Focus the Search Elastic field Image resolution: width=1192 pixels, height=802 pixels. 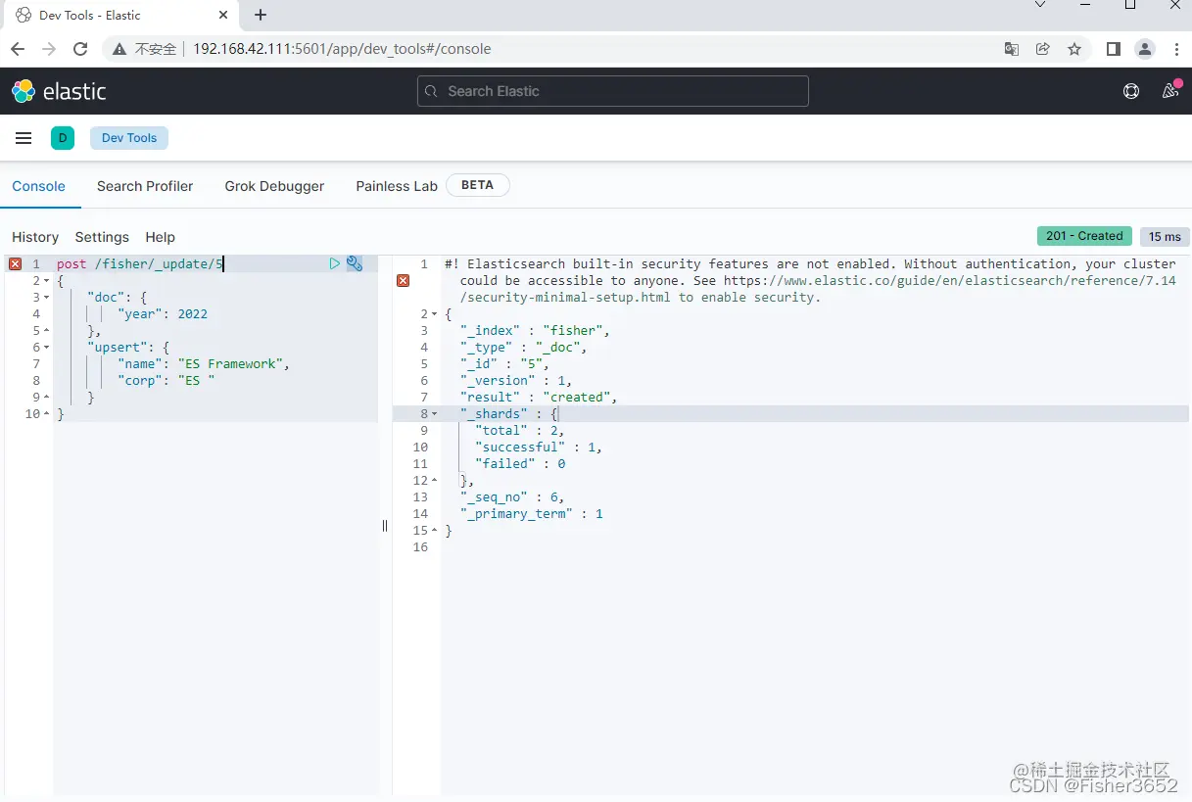[x=613, y=91]
